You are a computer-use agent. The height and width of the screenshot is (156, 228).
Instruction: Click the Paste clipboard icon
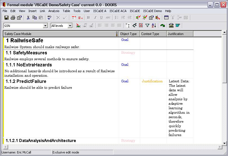(41, 18)
